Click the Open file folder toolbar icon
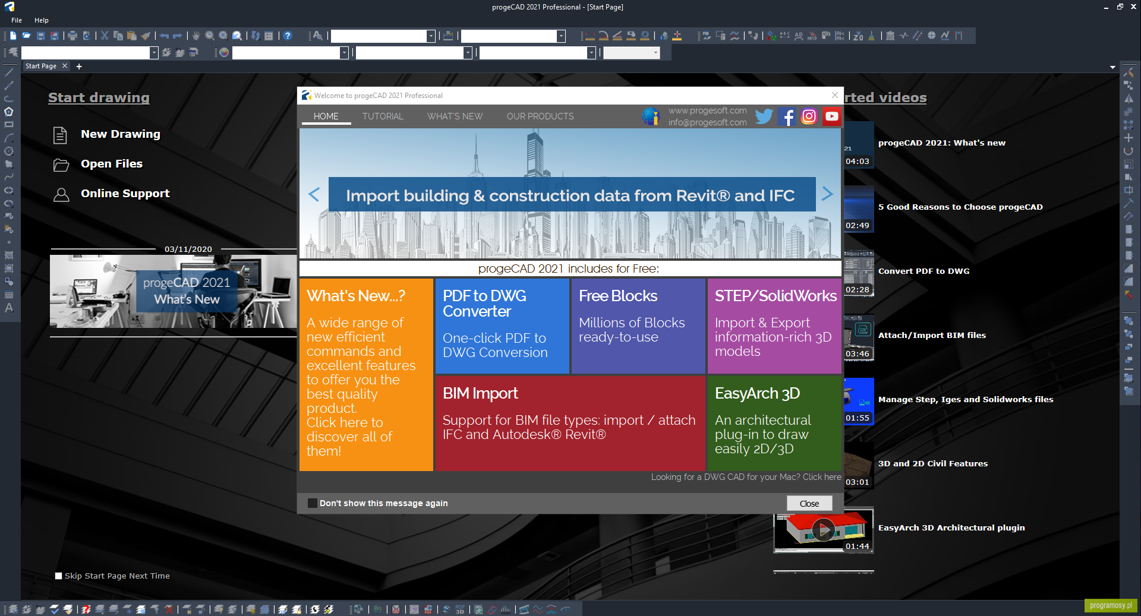1141x616 pixels. pyautogui.click(x=27, y=36)
